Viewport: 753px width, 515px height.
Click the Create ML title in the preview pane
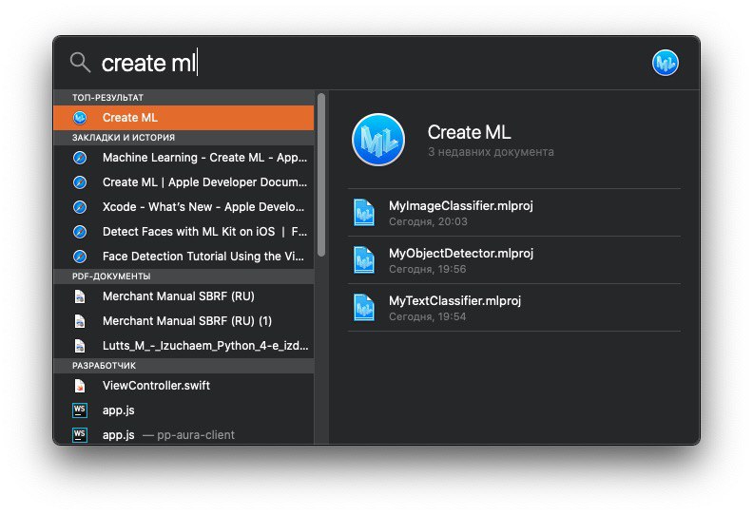pos(469,132)
